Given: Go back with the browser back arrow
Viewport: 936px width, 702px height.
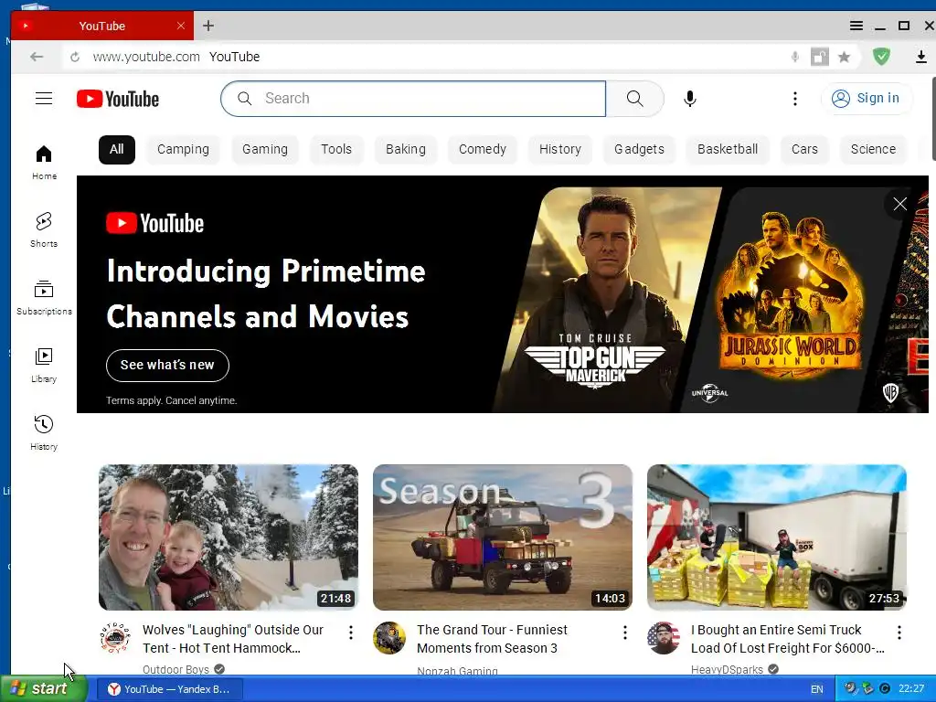Looking at the screenshot, I should pyautogui.click(x=37, y=57).
